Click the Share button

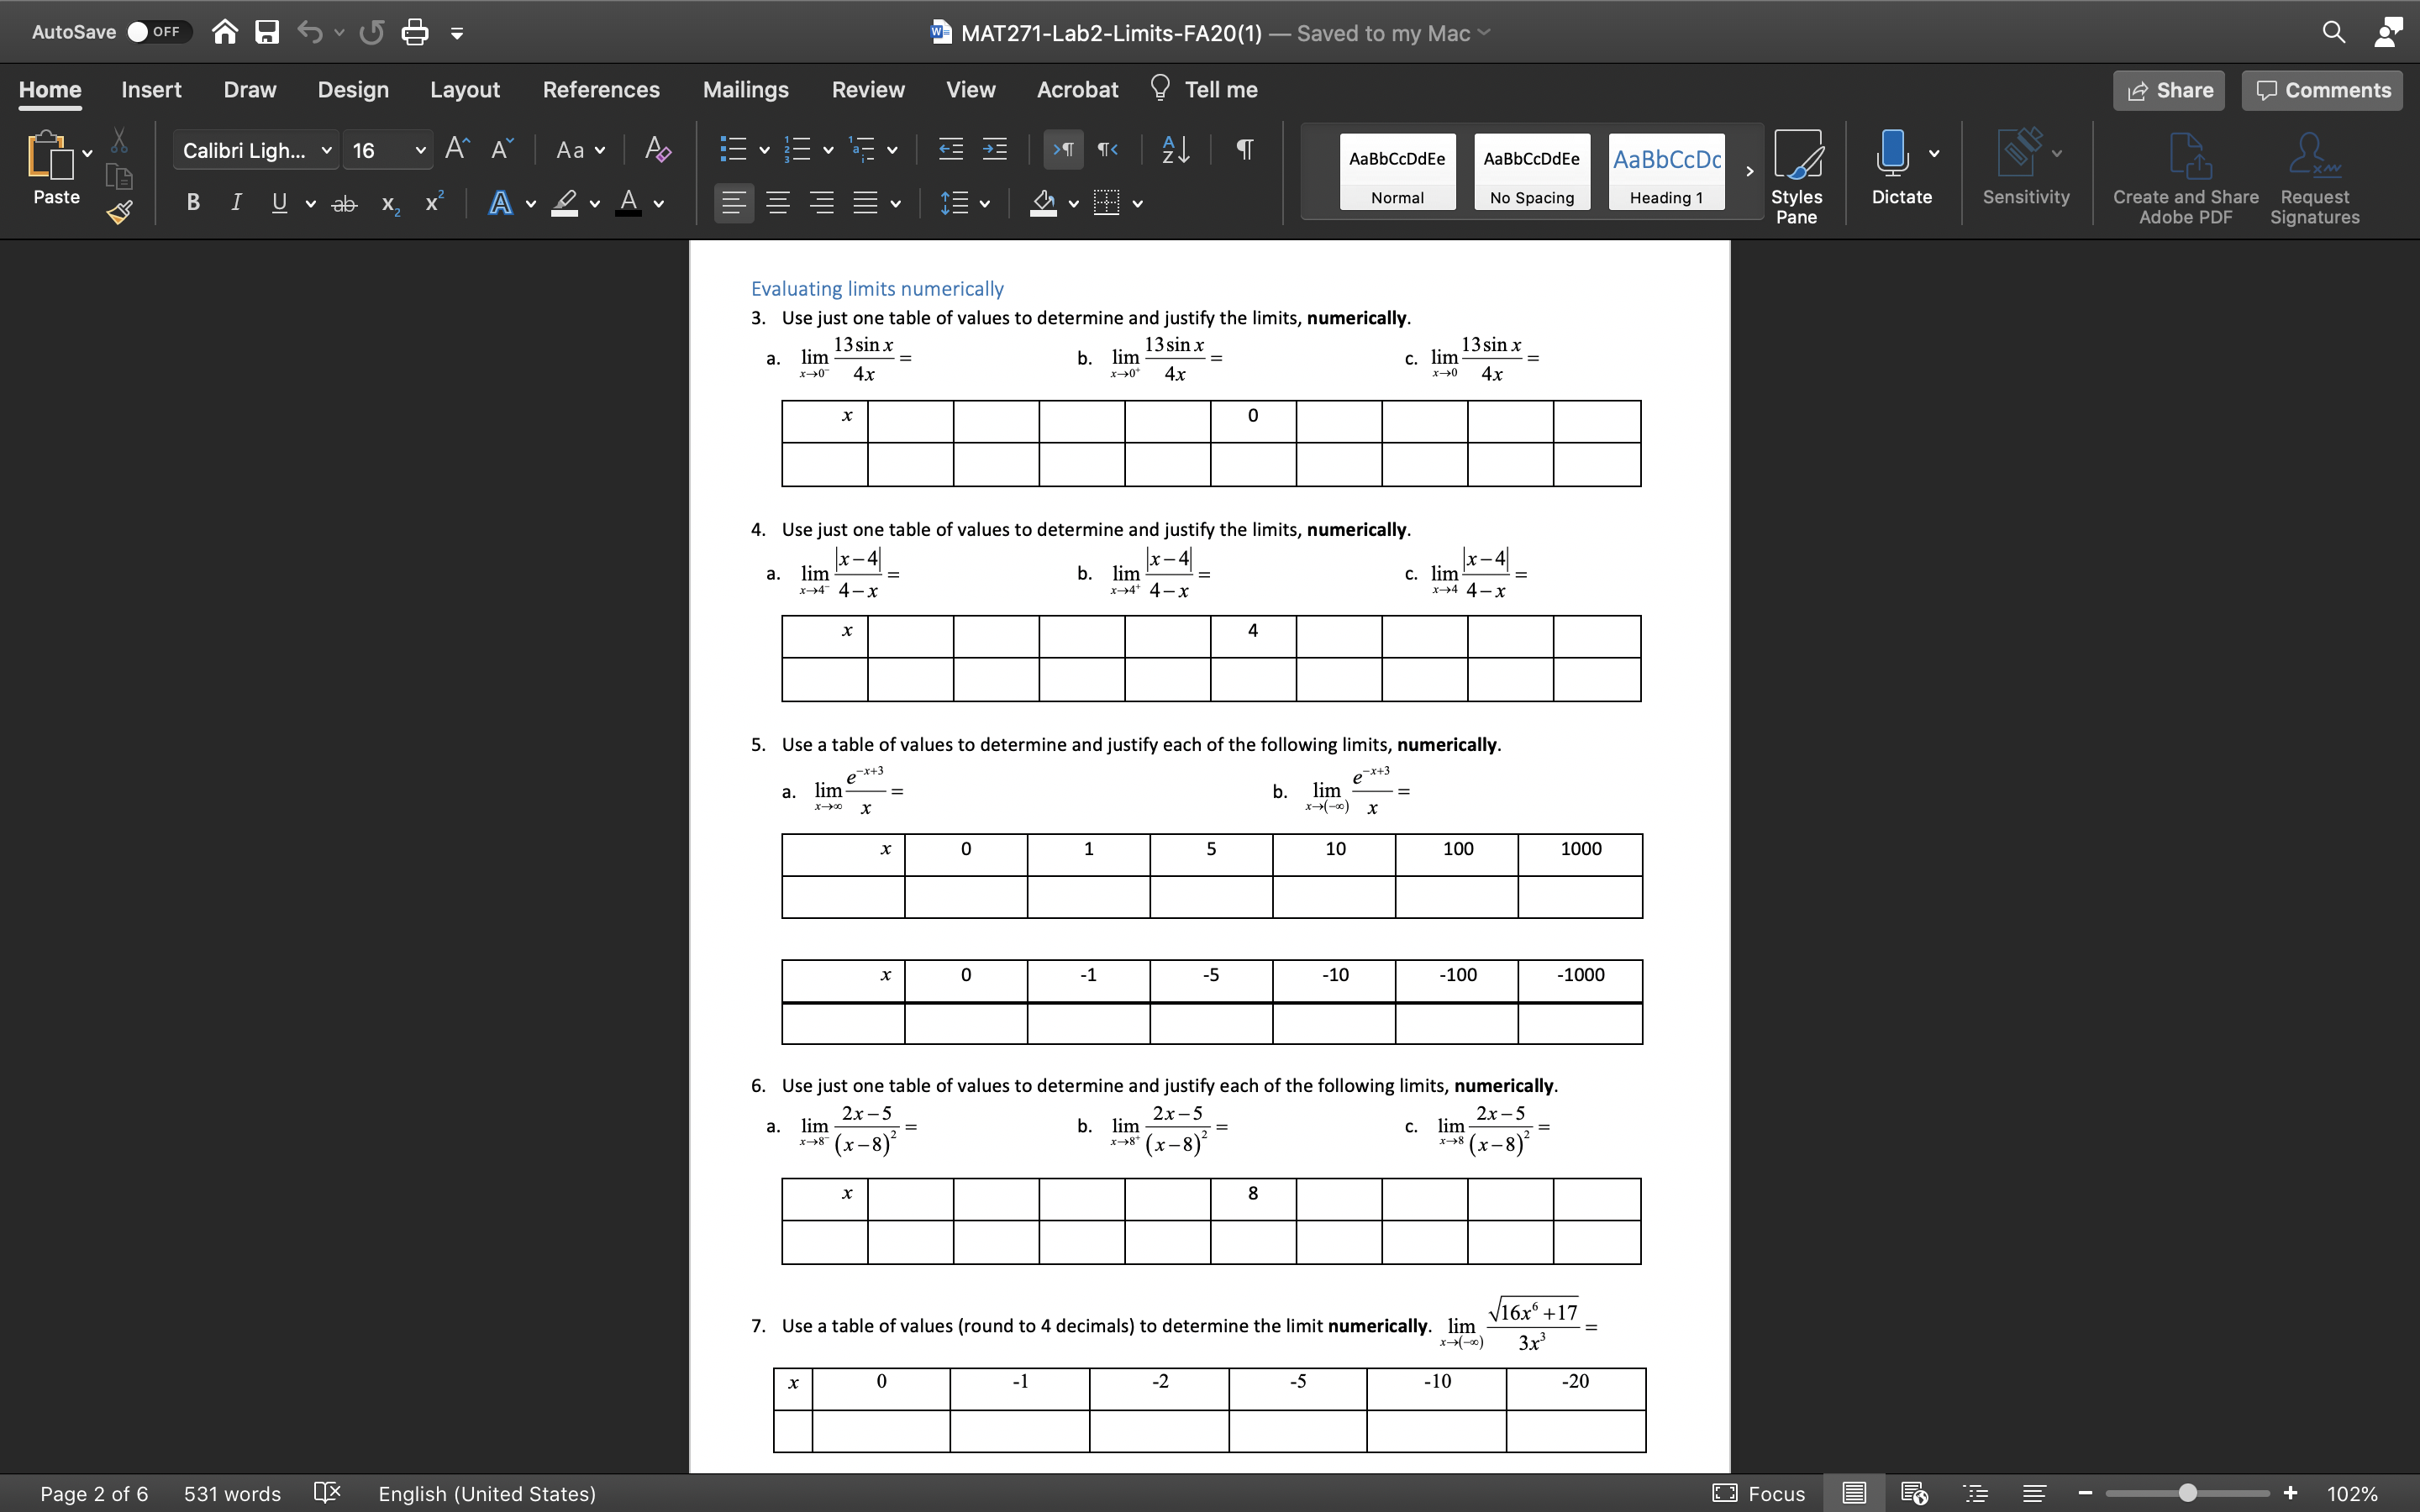pos(2169,90)
